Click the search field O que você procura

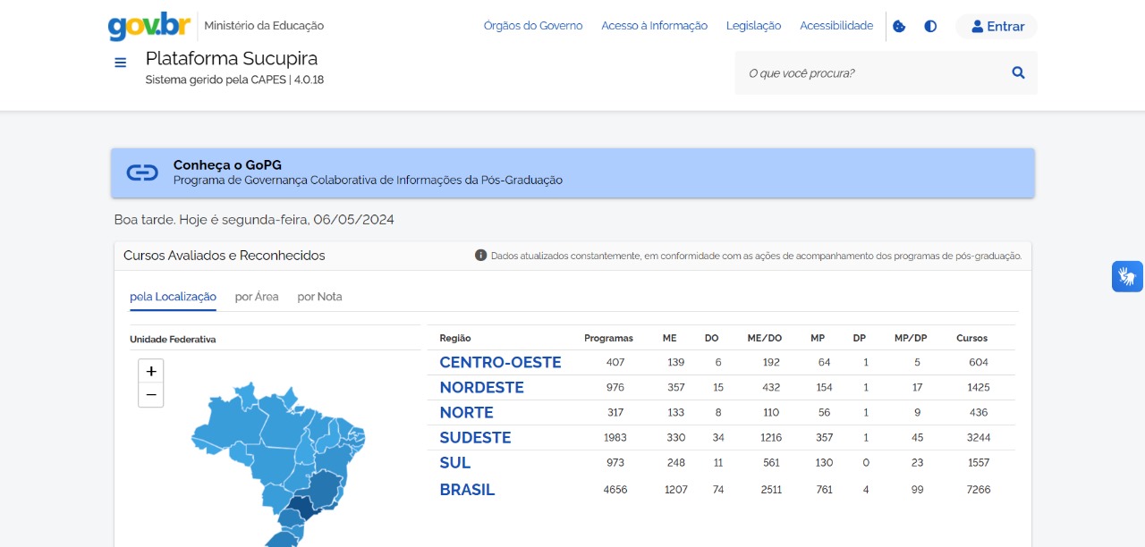pyautogui.click(x=872, y=72)
